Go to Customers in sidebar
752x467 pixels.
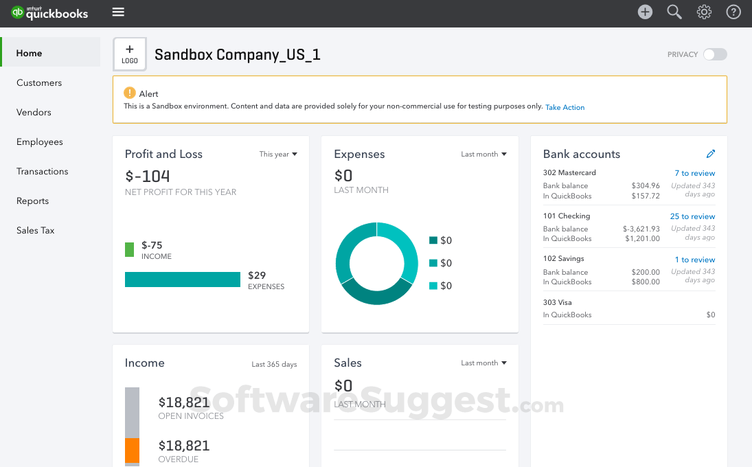pyautogui.click(x=39, y=82)
